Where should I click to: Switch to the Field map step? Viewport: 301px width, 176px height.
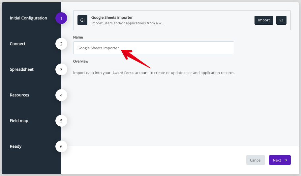click(19, 121)
